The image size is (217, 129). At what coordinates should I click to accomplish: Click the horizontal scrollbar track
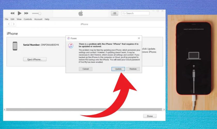click(x=84, y=109)
